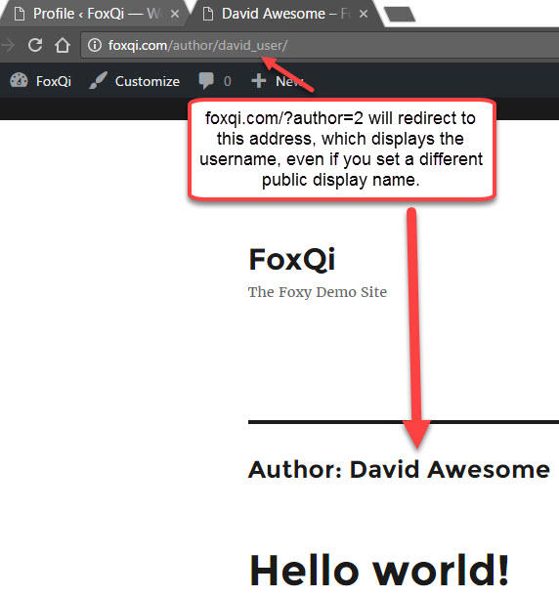Close the David Awesome tab
The width and height of the screenshot is (559, 596).
click(364, 14)
